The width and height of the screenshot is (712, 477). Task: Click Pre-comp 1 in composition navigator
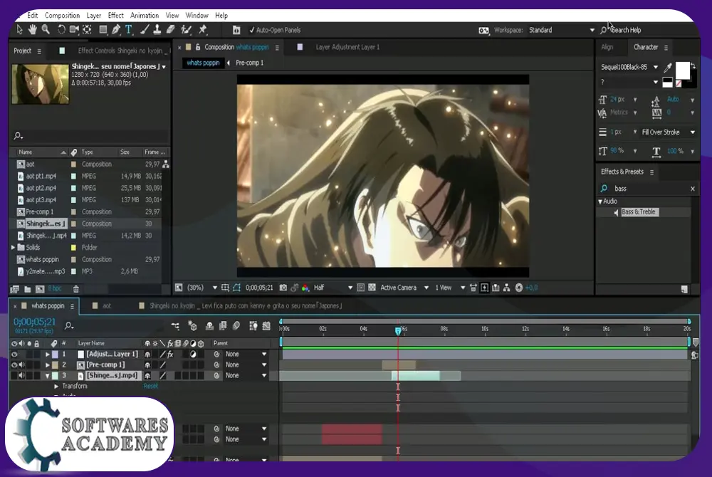[249, 63]
